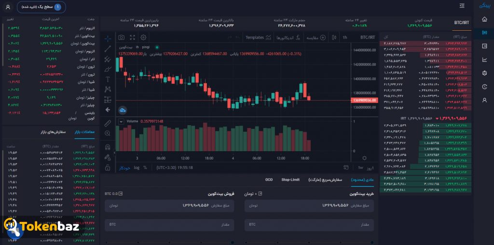494x245 pixels.
Task: Click the back arrow in the drawing toolbar
Action: coord(108,110)
